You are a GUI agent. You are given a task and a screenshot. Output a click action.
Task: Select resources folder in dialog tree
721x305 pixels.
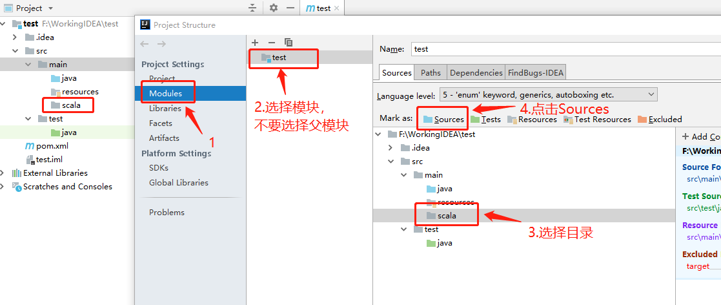coord(450,202)
